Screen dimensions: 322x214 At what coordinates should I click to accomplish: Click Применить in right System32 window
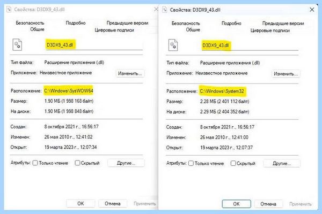point(301,204)
